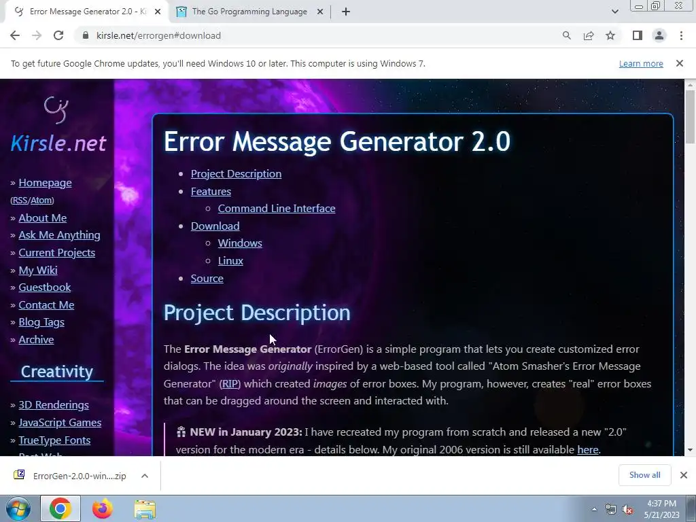Screen dimensions: 696x522
Task: Open the Windows Start menu
Action: click(18, 508)
